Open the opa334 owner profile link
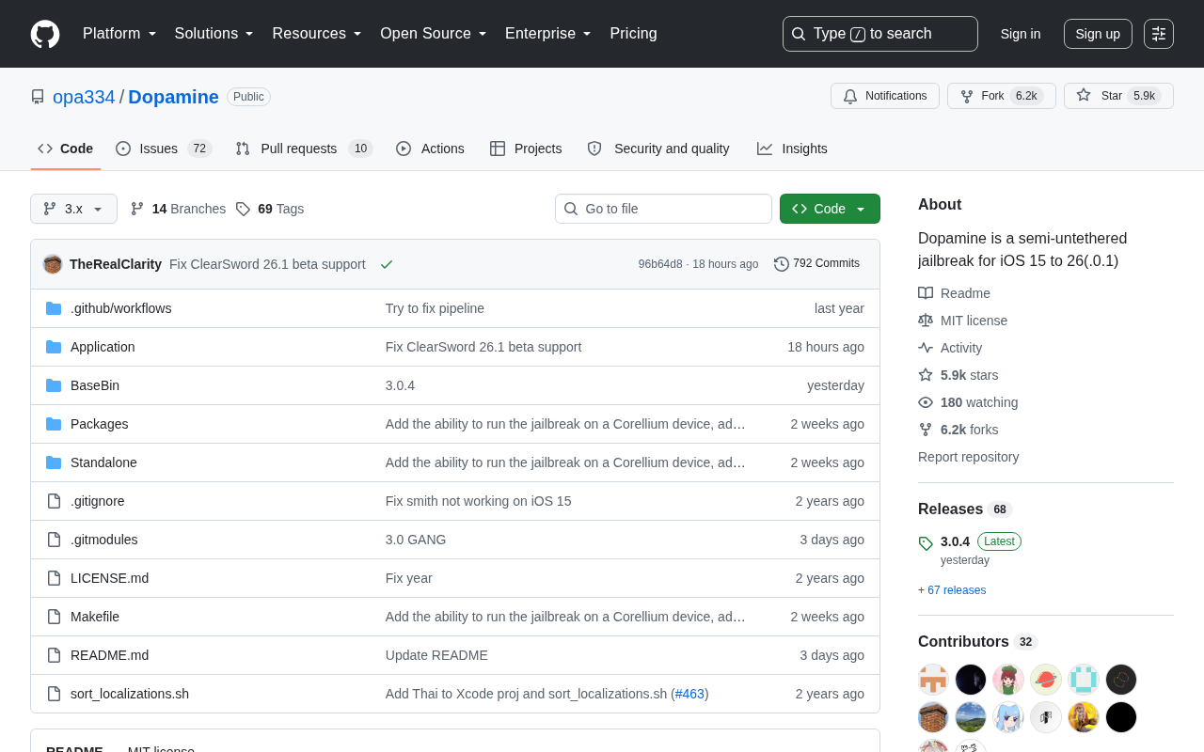 click(84, 97)
